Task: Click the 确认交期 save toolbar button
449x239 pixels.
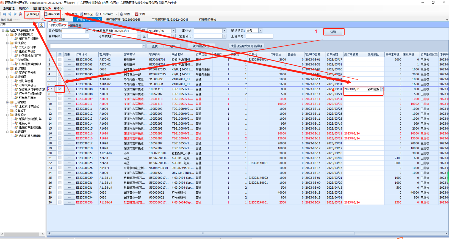Action: pyautogui.click(x=52, y=14)
